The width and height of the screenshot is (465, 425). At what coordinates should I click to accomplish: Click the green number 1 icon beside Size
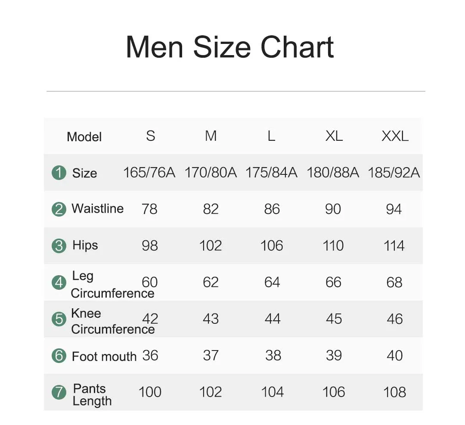click(x=59, y=173)
